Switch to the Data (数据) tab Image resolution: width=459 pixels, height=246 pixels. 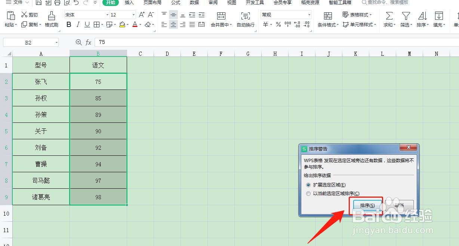(x=194, y=3)
